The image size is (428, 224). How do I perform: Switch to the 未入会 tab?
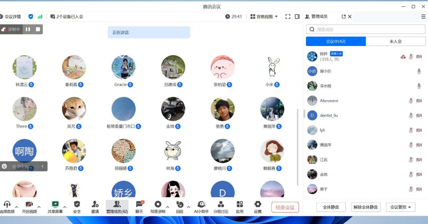[x=396, y=41]
